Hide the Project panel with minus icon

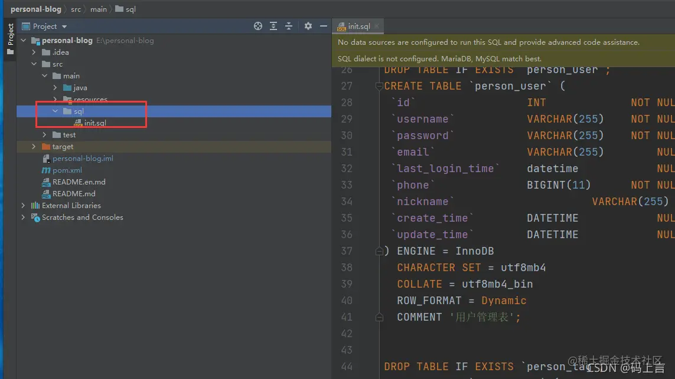tap(323, 26)
